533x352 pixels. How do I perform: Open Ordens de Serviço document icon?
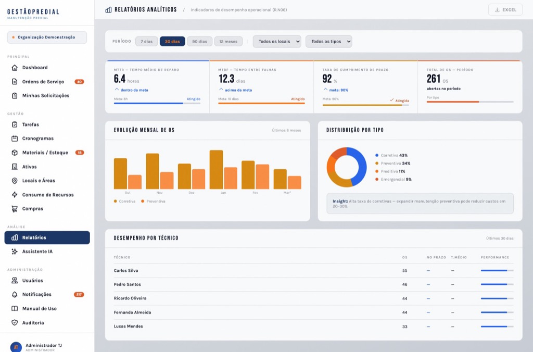15,82
